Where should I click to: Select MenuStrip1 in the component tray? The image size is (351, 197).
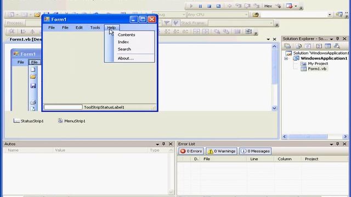(x=72, y=121)
